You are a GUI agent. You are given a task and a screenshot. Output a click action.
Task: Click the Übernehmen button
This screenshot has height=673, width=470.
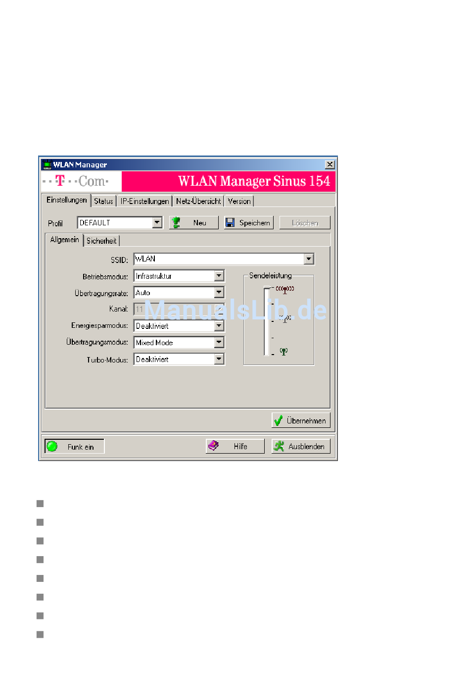(x=301, y=420)
